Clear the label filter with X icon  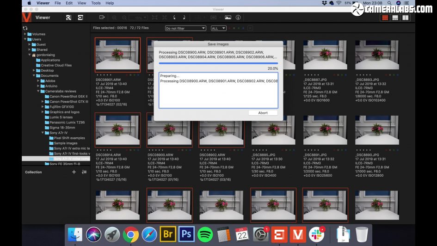[250, 28]
